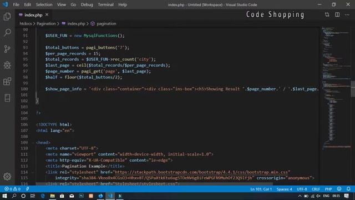Image resolution: width=355 pixels, height=200 pixels.
Task: Open the terminal app taskbar icon
Action: click(120, 196)
